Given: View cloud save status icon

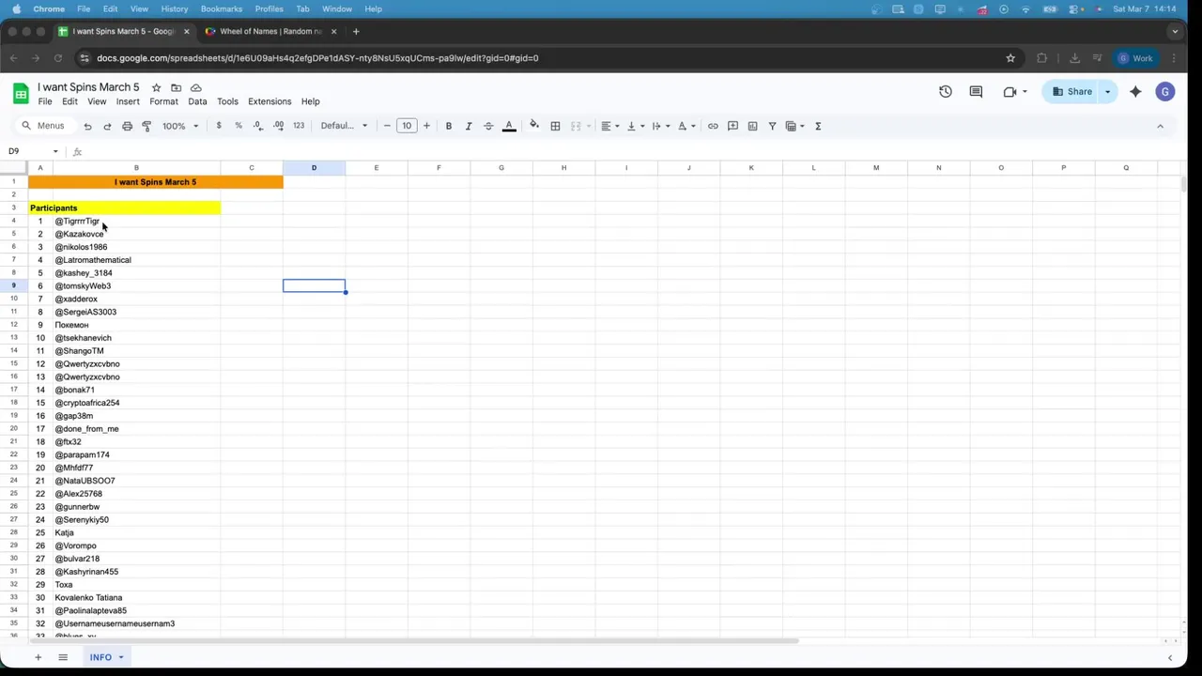Looking at the screenshot, I should pos(195,87).
